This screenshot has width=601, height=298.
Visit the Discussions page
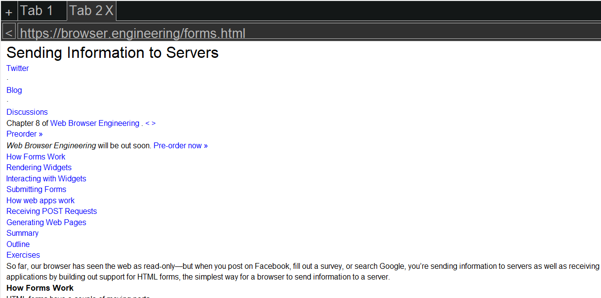coord(27,112)
